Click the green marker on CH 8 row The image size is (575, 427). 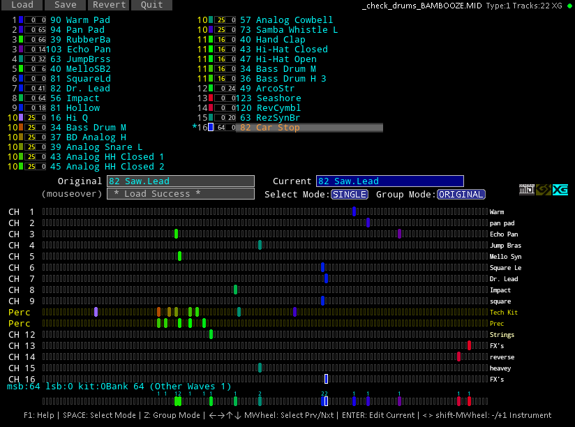[235, 290]
